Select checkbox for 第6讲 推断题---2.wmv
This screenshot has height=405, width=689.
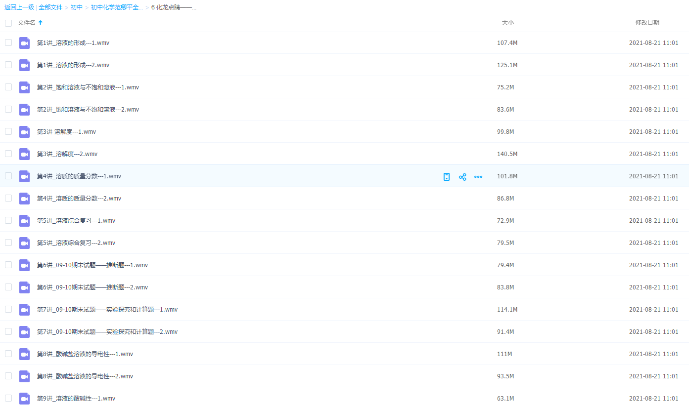tap(8, 287)
